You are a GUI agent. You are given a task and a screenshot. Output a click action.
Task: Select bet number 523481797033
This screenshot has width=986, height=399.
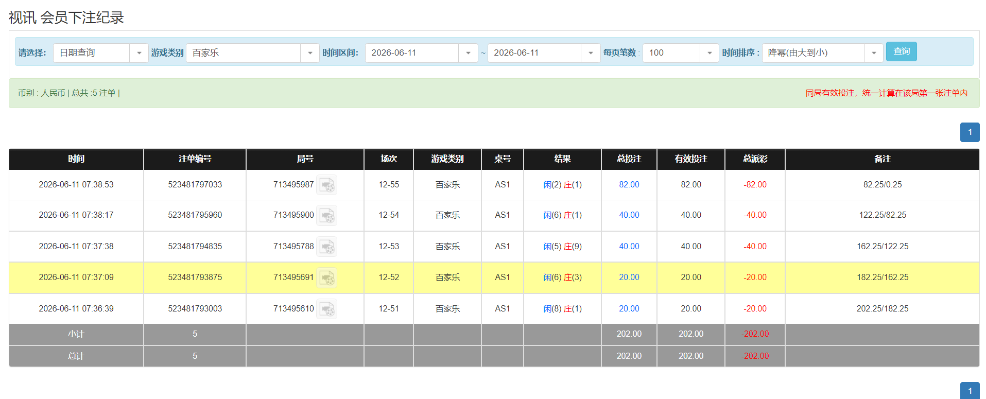(x=195, y=185)
